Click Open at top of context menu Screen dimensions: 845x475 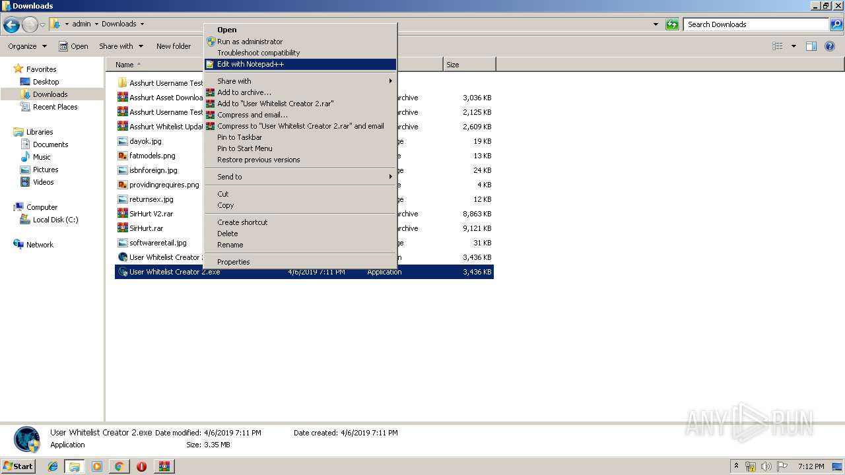tap(300, 30)
